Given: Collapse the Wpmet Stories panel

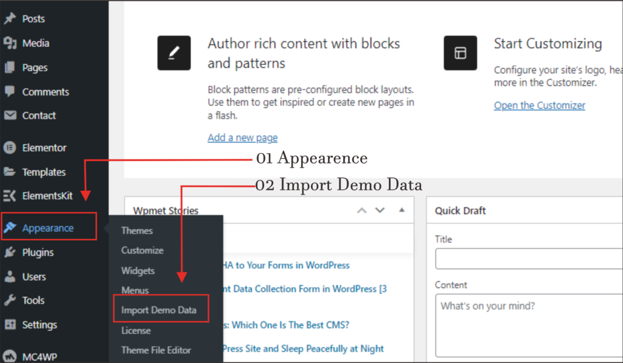Looking at the screenshot, I should [x=402, y=210].
